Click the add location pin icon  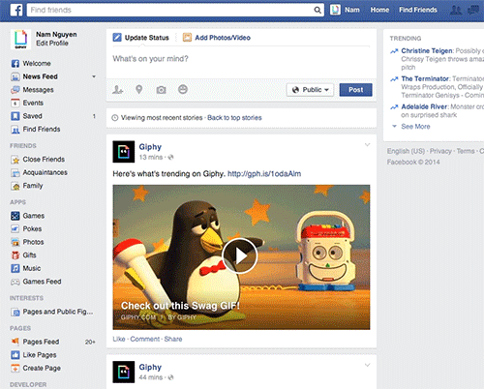[x=139, y=89]
